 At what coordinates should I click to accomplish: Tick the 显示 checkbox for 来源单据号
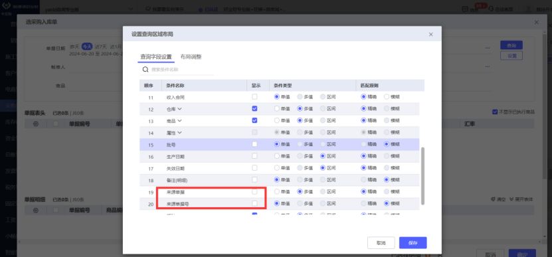coord(254,203)
